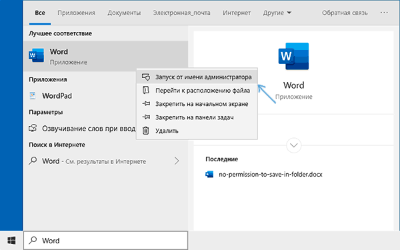Viewport: 400px width, 250px height.
Task: Click the WordPad app icon in results
Action: (x=33, y=95)
